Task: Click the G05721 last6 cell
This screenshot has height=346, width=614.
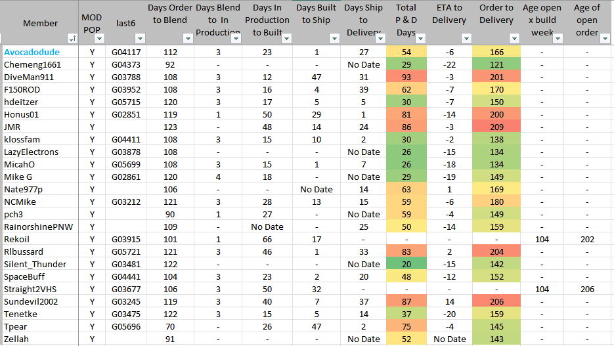Action: pos(127,251)
